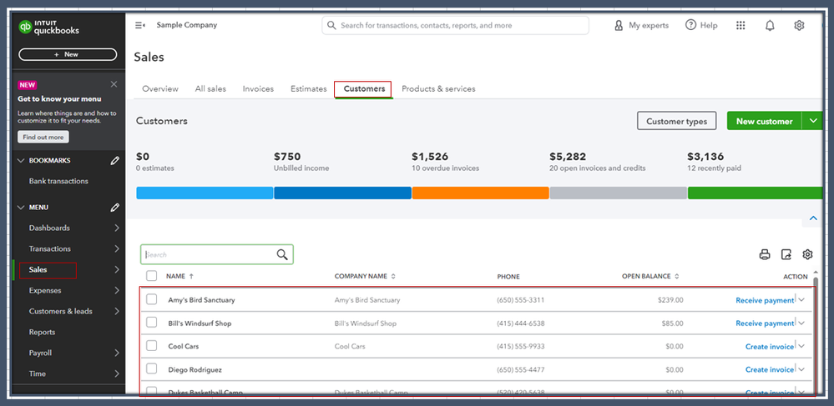Check the Cool Cars row checkbox
Screen dimensions: 834x406
(x=152, y=345)
